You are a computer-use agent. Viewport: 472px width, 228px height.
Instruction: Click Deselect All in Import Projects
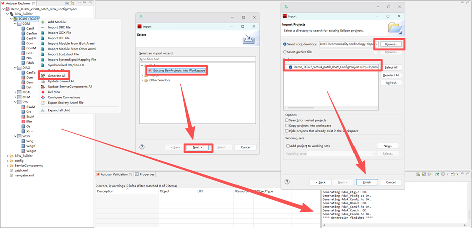[391, 75]
